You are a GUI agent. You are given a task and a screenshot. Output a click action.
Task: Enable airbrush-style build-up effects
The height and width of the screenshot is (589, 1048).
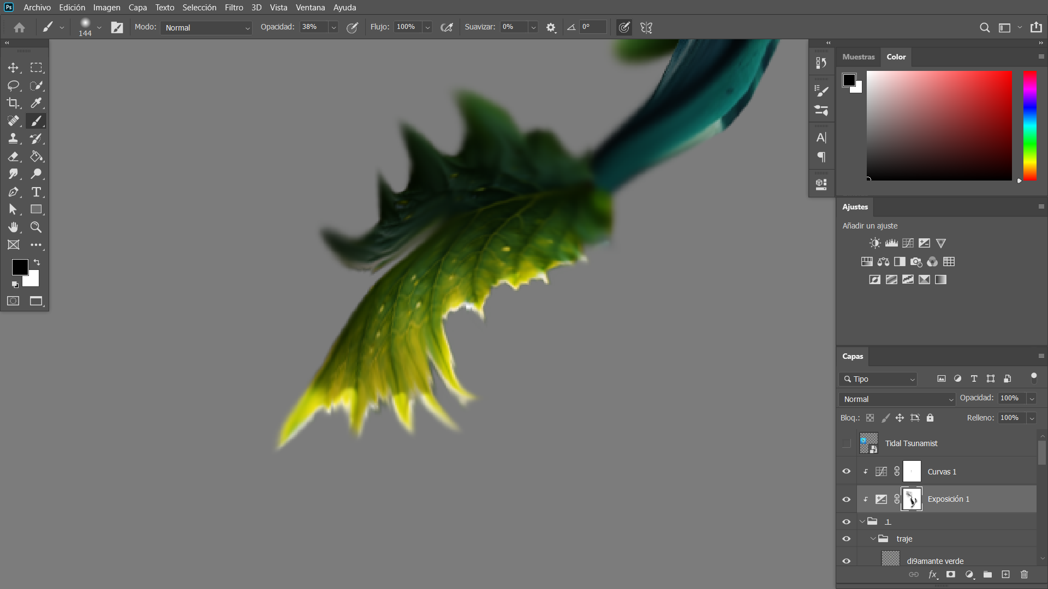click(x=446, y=27)
